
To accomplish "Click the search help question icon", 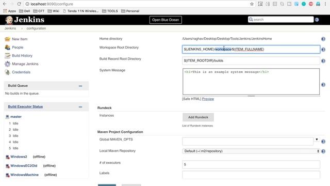I will click(x=317, y=20).
